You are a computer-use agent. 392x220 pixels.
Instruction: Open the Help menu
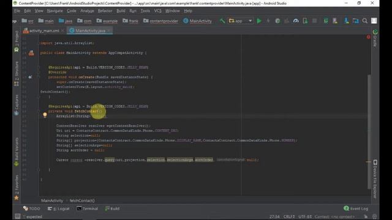188,11
